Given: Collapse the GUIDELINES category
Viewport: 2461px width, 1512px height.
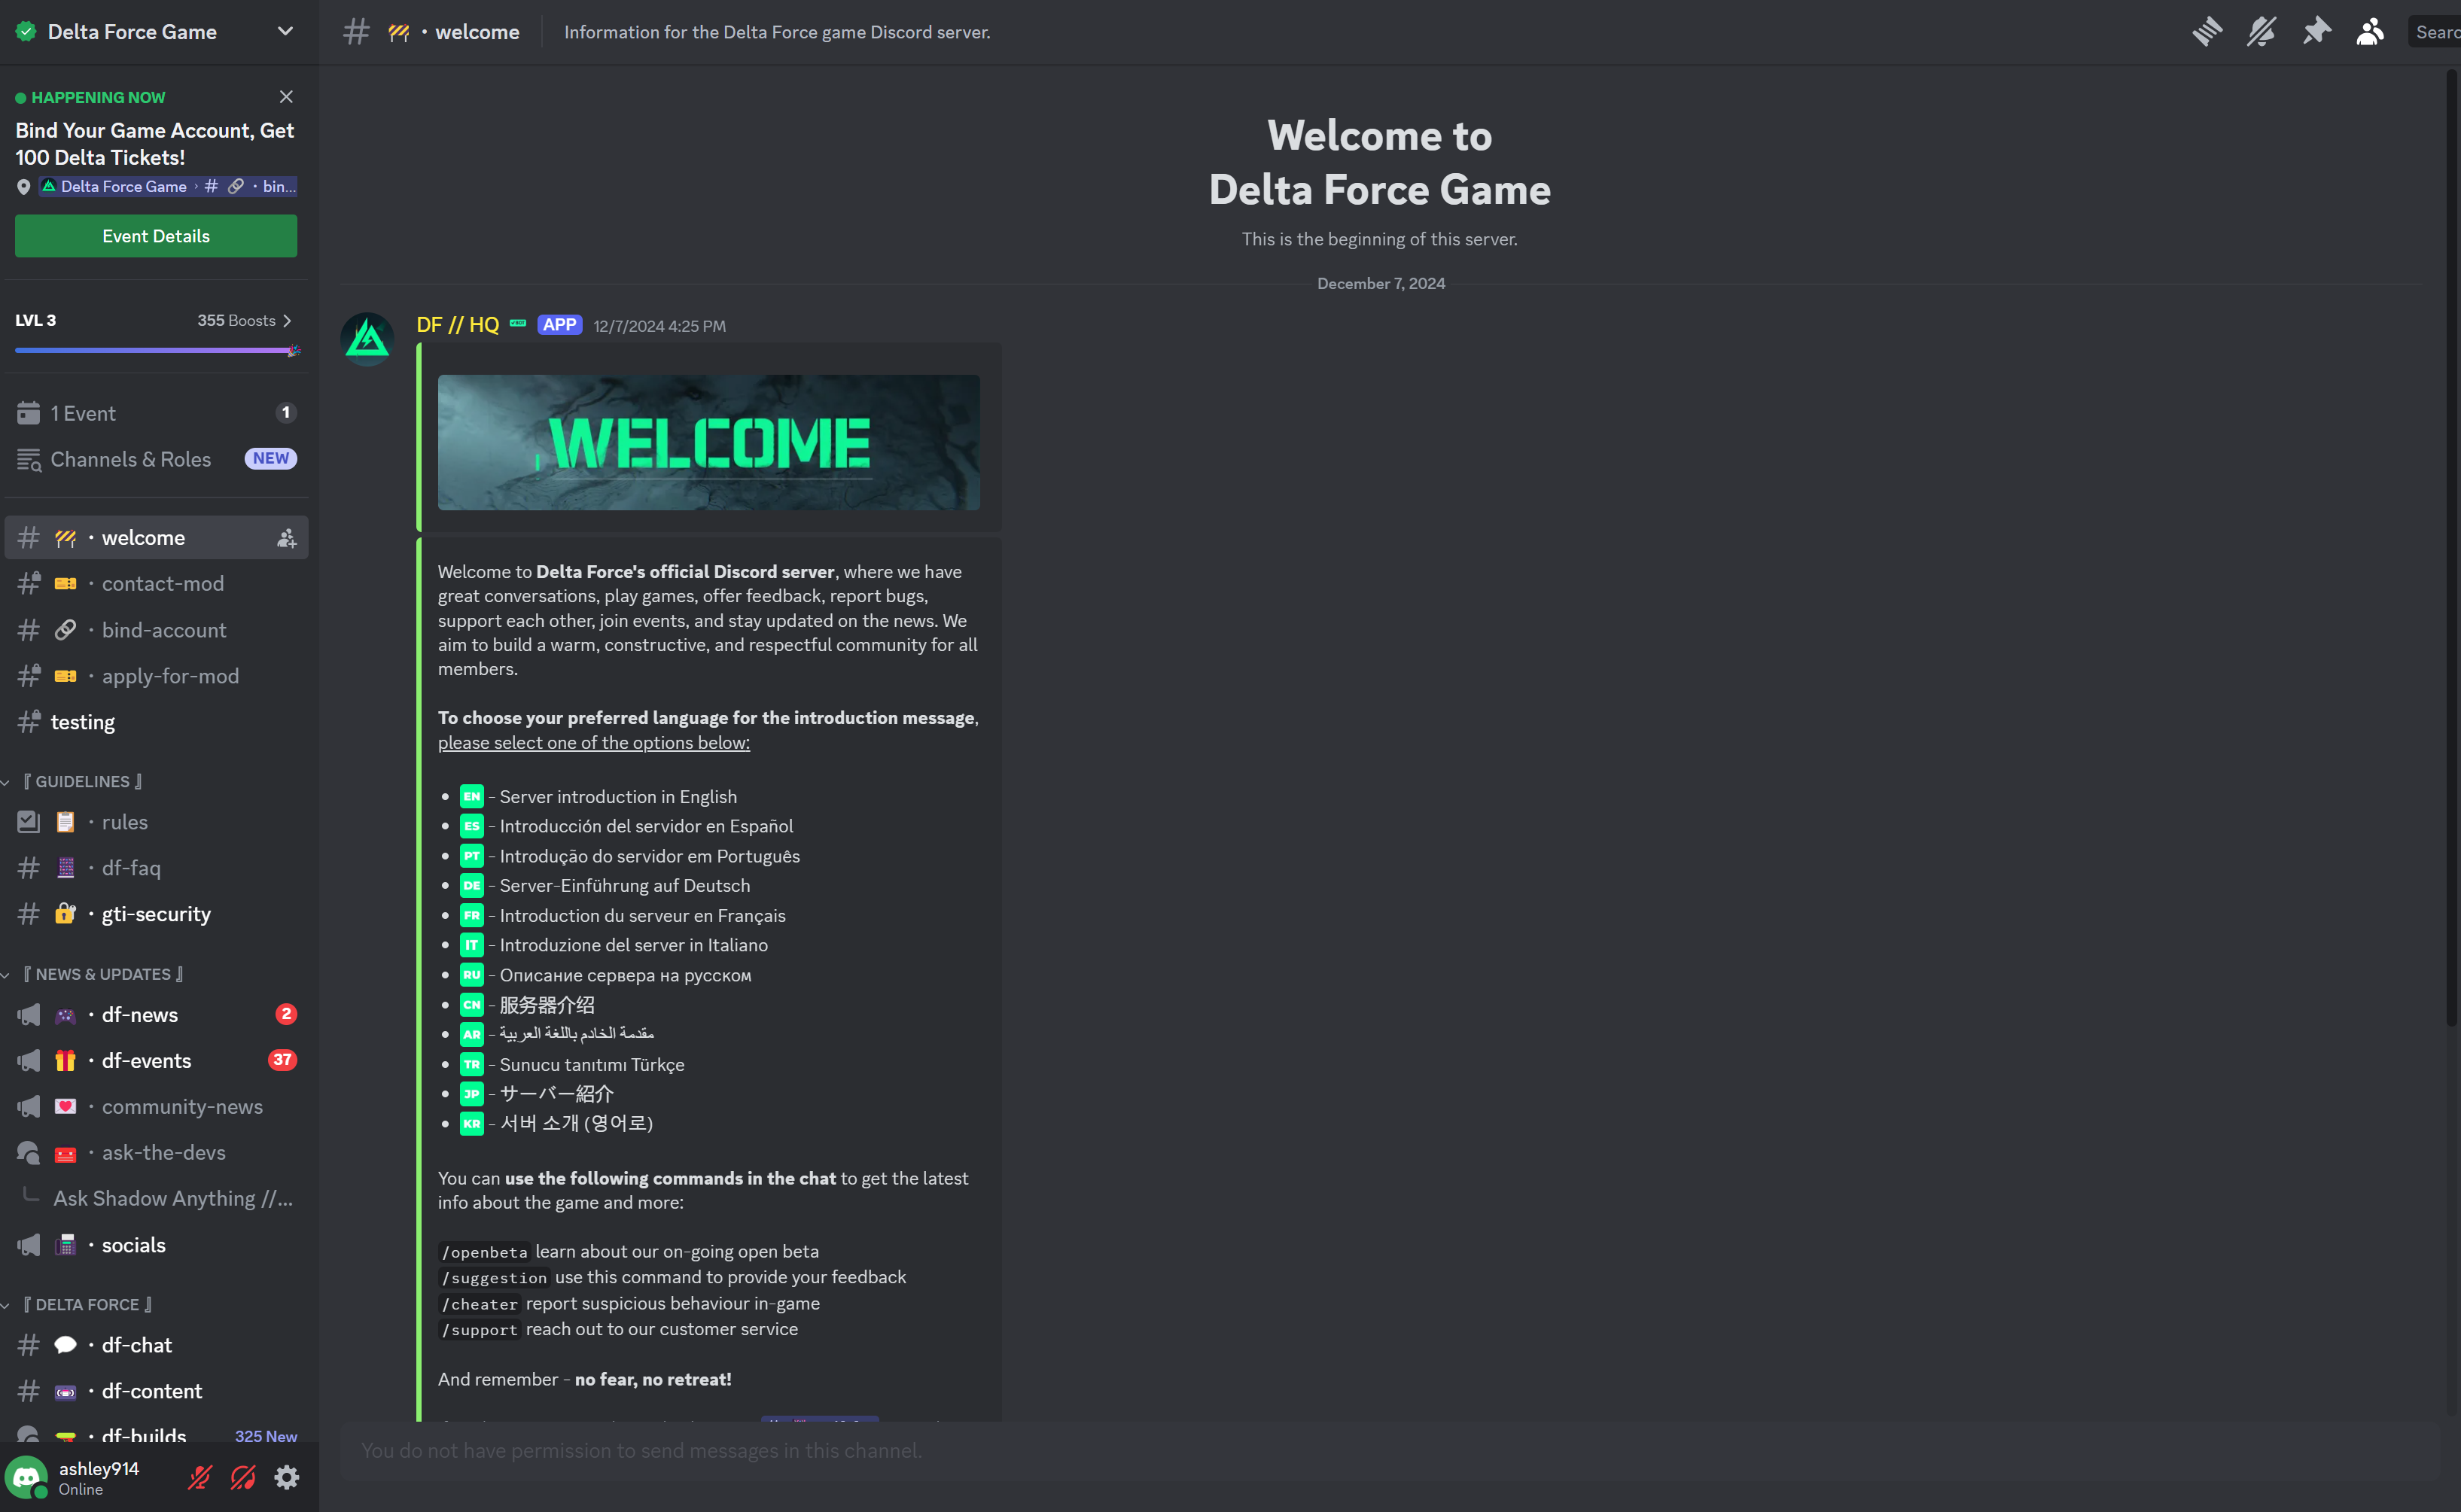Looking at the screenshot, I should pos(82,781).
